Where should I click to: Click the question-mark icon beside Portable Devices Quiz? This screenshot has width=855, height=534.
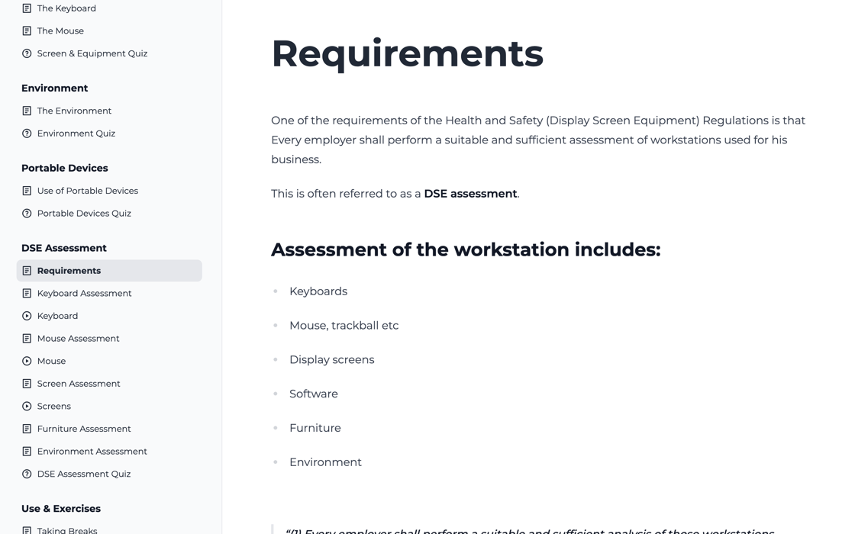click(x=26, y=213)
